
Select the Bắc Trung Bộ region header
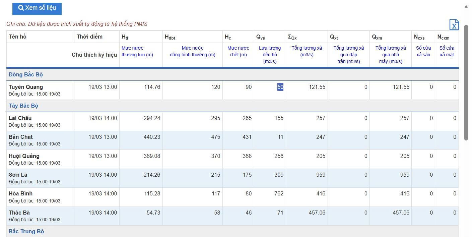click(x=26, y=231)
